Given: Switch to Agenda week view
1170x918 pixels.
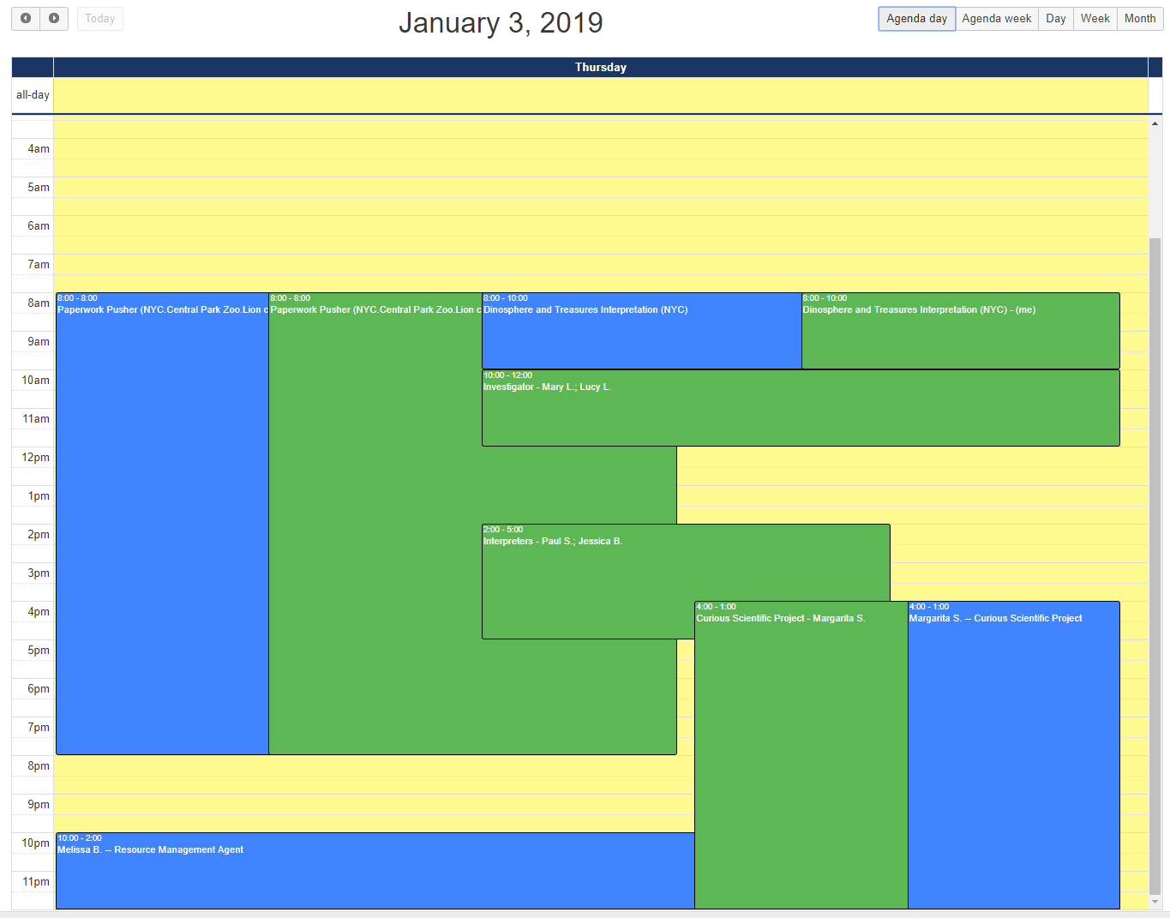Looking at the screenshot, I should pyautogui.click(x=996, y=18).
